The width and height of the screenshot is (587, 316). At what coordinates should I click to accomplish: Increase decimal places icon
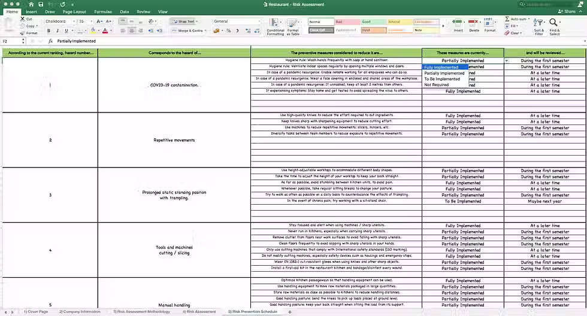248,31
